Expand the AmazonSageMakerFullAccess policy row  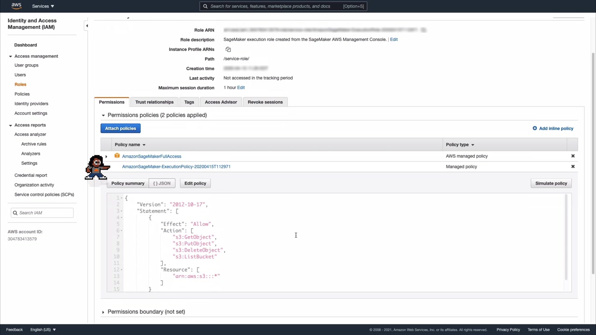coord(106,157)
